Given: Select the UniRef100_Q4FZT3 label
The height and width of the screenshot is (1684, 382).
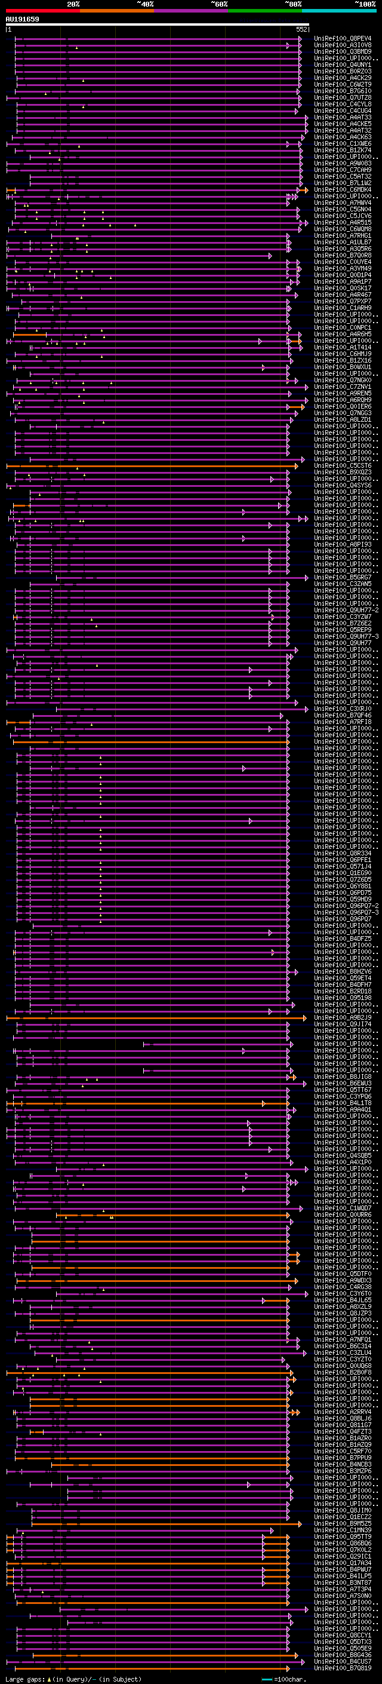Looking at the screenshot, I should [x=343, y=1433].
